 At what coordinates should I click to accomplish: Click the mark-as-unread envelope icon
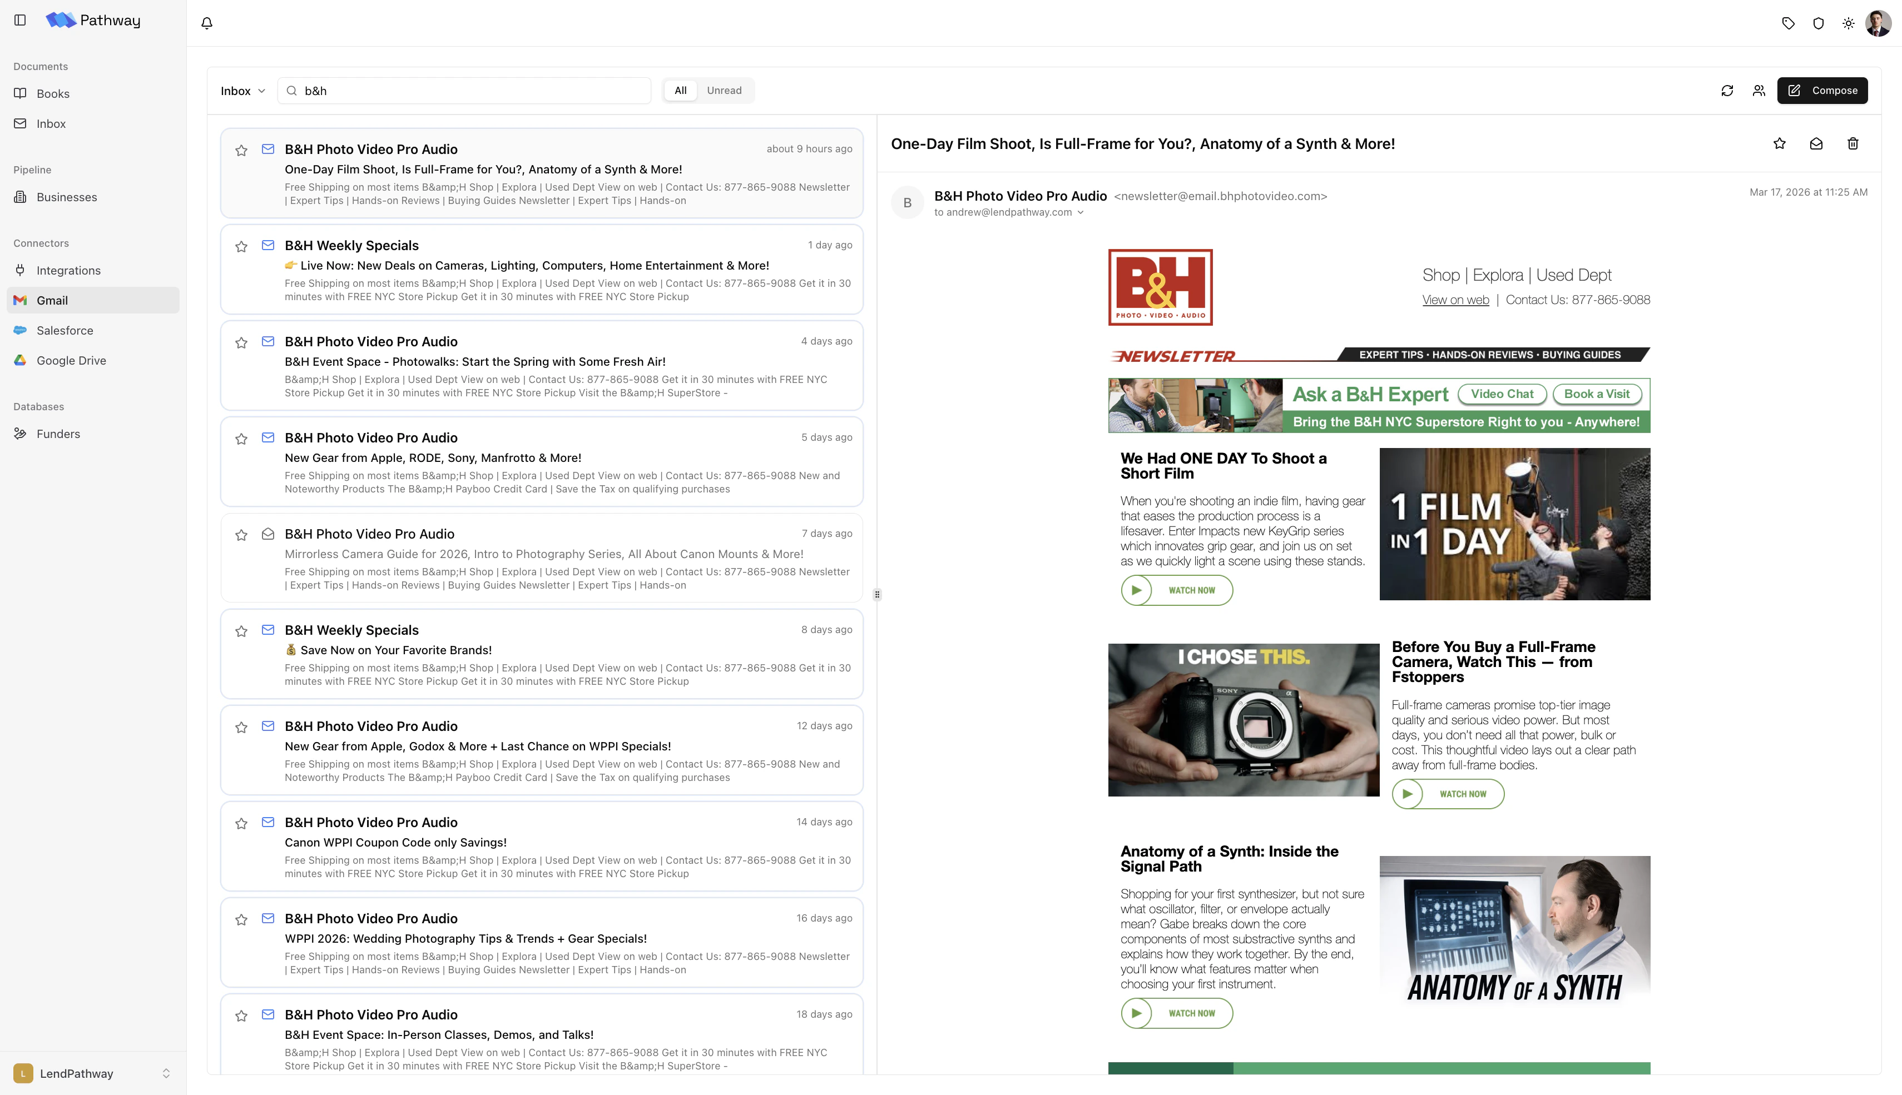pos(1816,143)
